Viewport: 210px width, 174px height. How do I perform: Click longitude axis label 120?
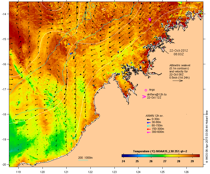pyautogui.click(x=43, y=172)
